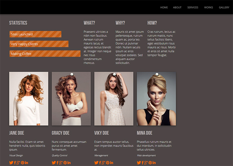Visit Viky Doe's Twitter icon
Viewport: 233px width, 166px height.
pos(96,163)
